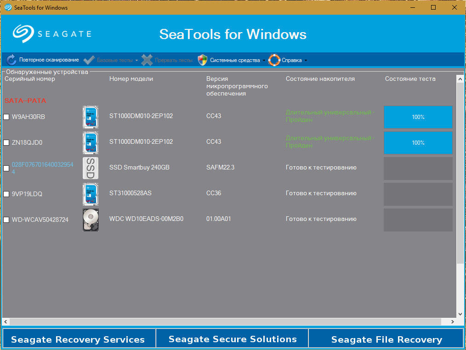The height and width of the screenshot is (350, 466).
Task: Open Seagate Recovery Services
Action: click(x=79, y=338)
